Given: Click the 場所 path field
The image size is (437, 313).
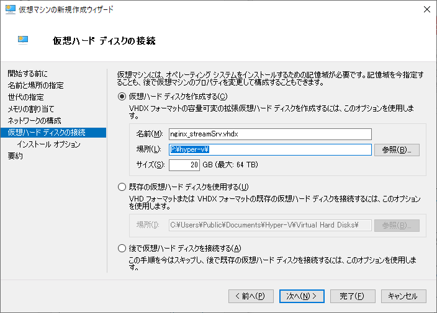Looking at the screenshot, I should pyautogui.click(x=269, y=149).
